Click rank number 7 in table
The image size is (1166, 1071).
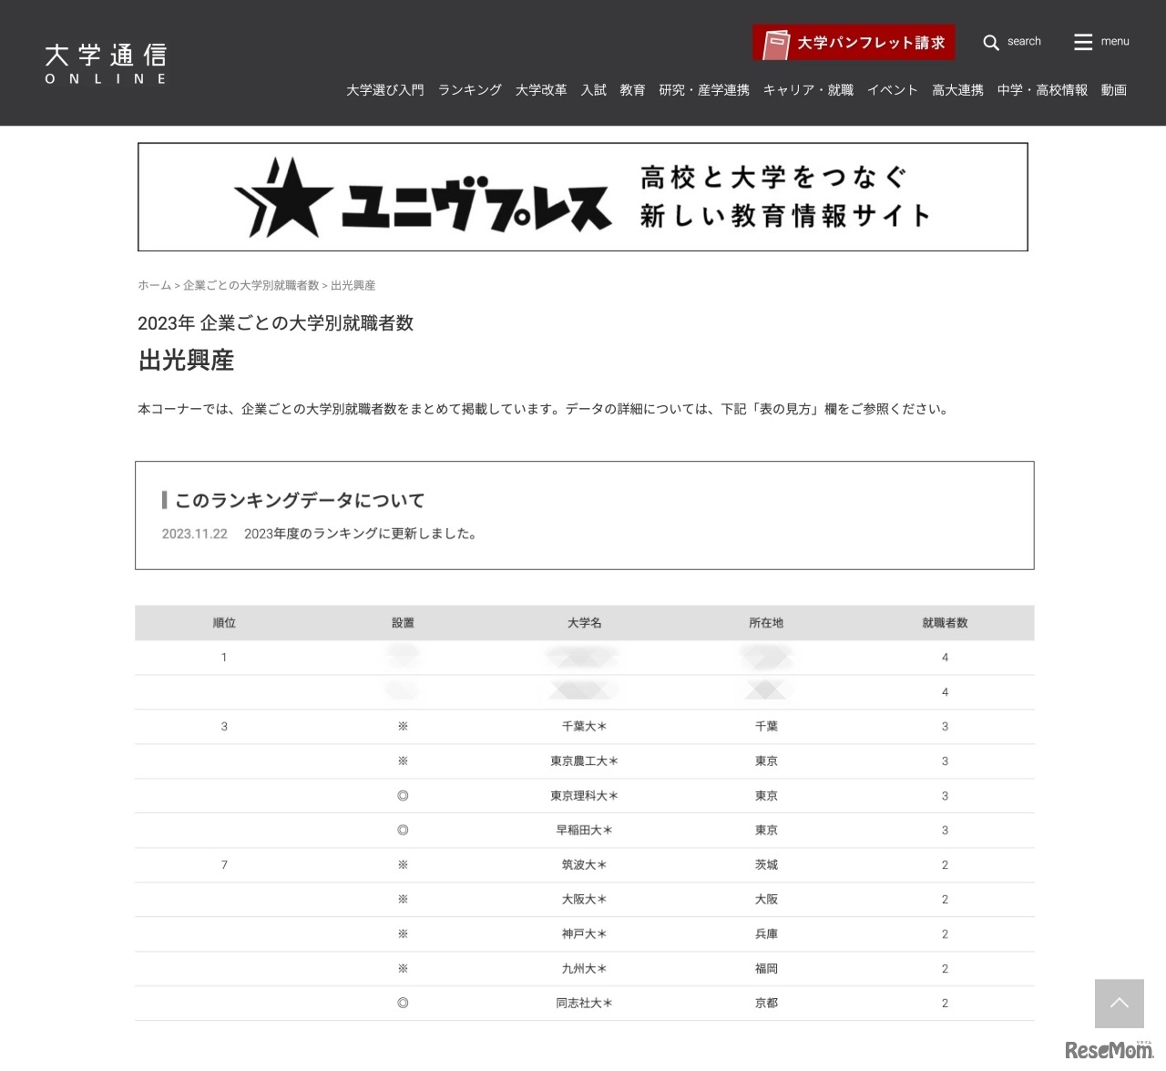coord(224,865)
